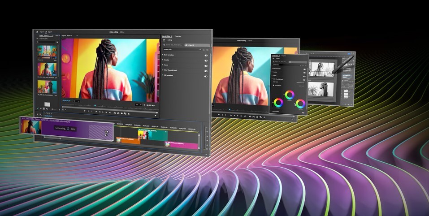This screenshot has width=429, height=216.
Task: Toggle the lowest switch in floating Lumetri panel
Action: [303, 112]
